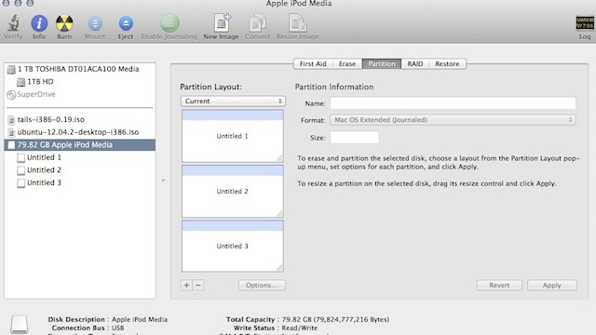The width and height of the screenshot is (596, 335).
Task: Switch to the Erase tab
Action: [347, 64]
